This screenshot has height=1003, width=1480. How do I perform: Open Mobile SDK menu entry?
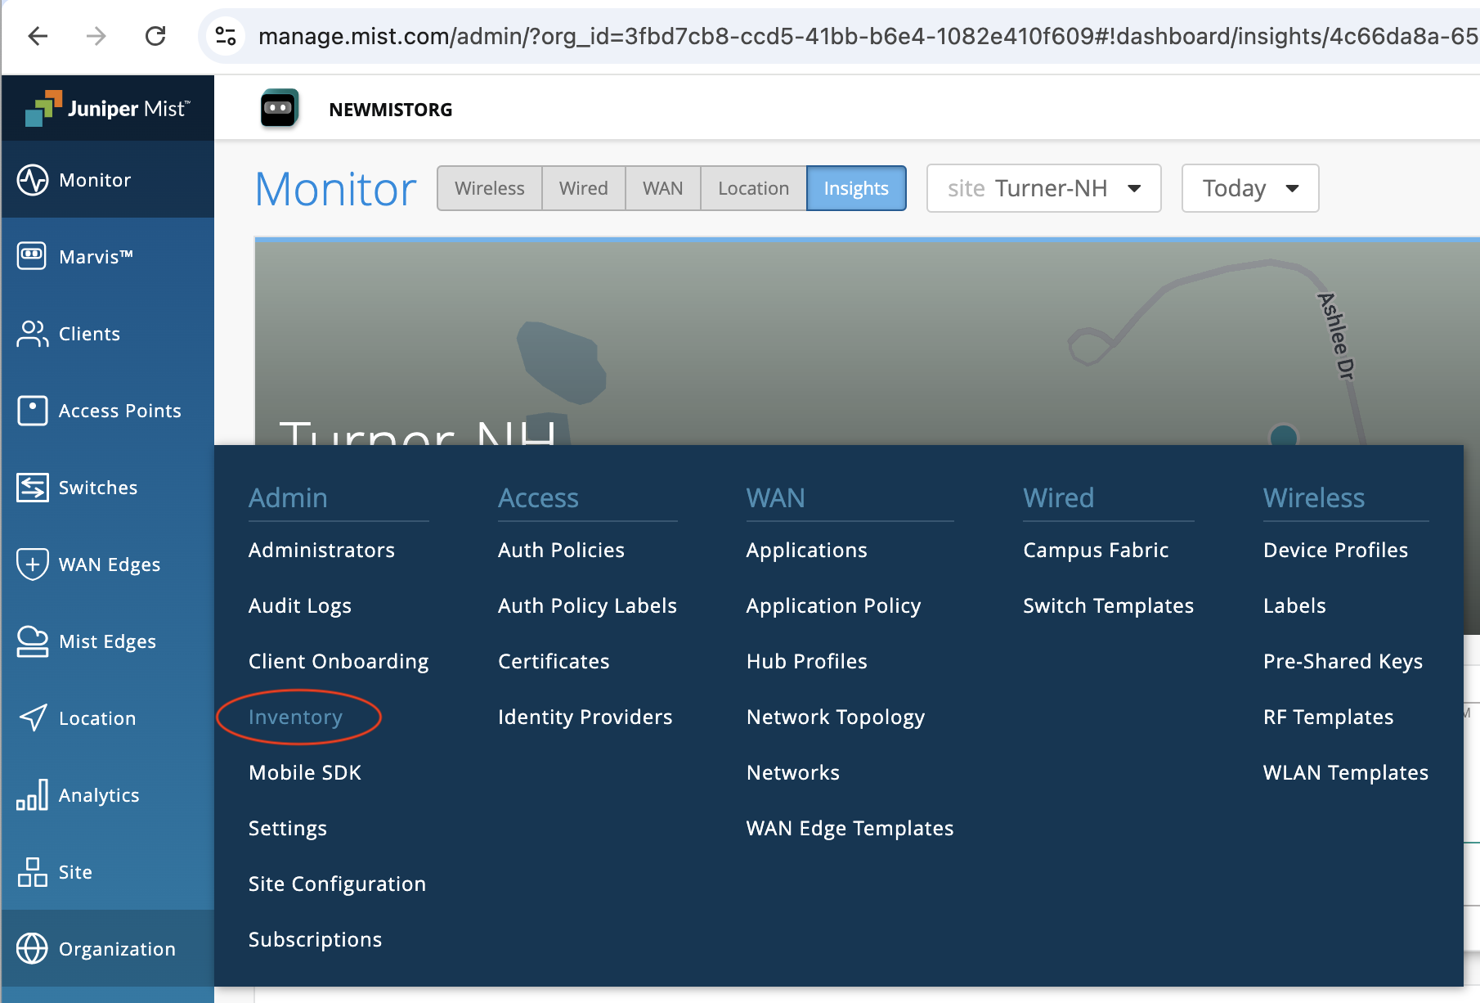[x=305, y=772]
